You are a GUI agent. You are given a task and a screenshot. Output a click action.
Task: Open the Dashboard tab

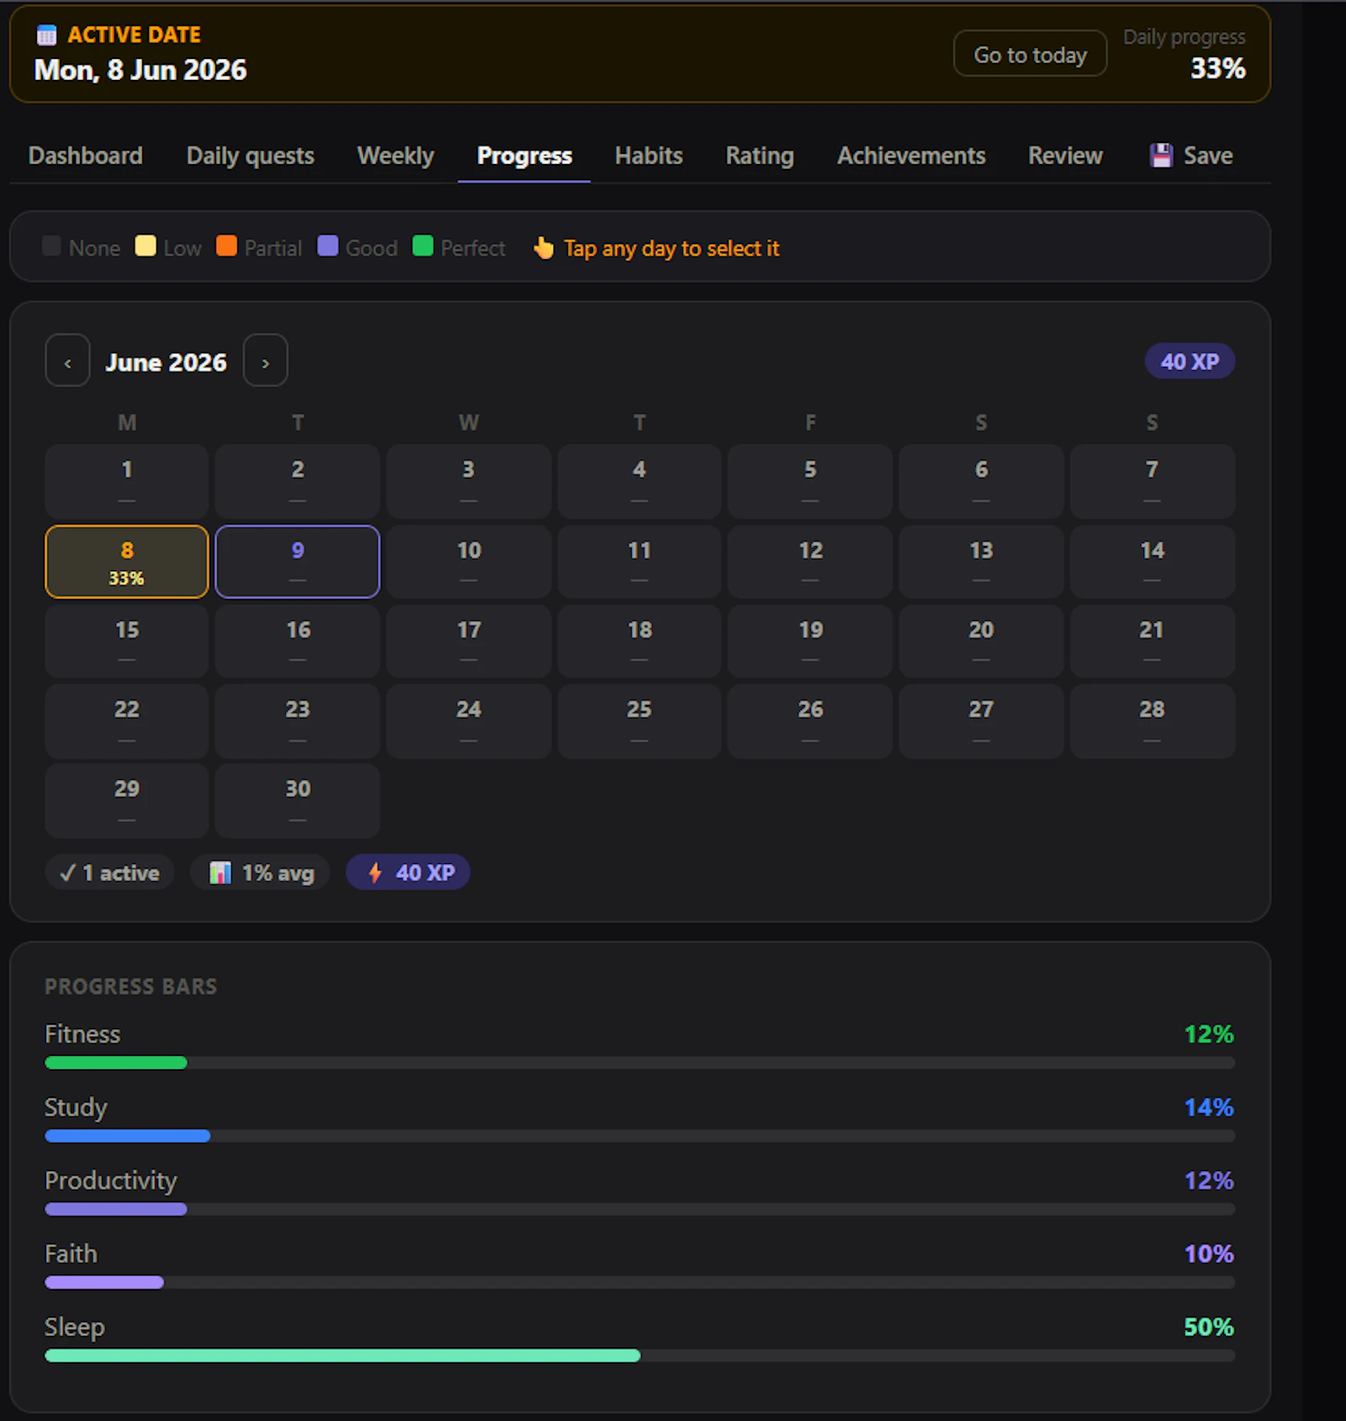coord(85,156)
